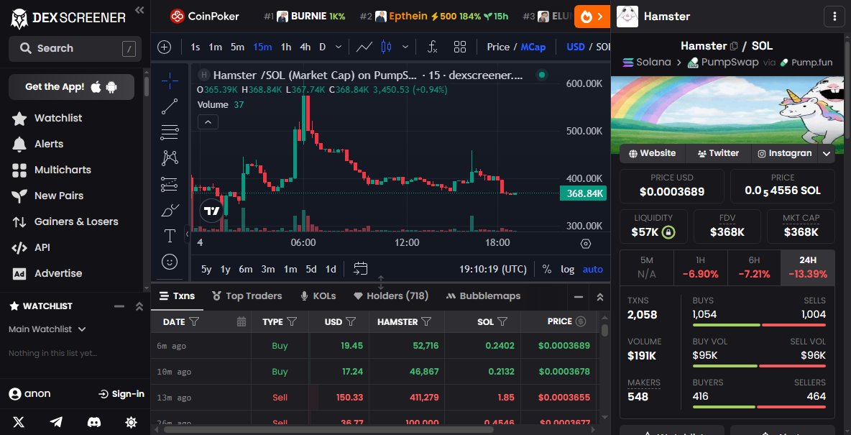Select the Fibonacci retracement tool

pos(170,132)
